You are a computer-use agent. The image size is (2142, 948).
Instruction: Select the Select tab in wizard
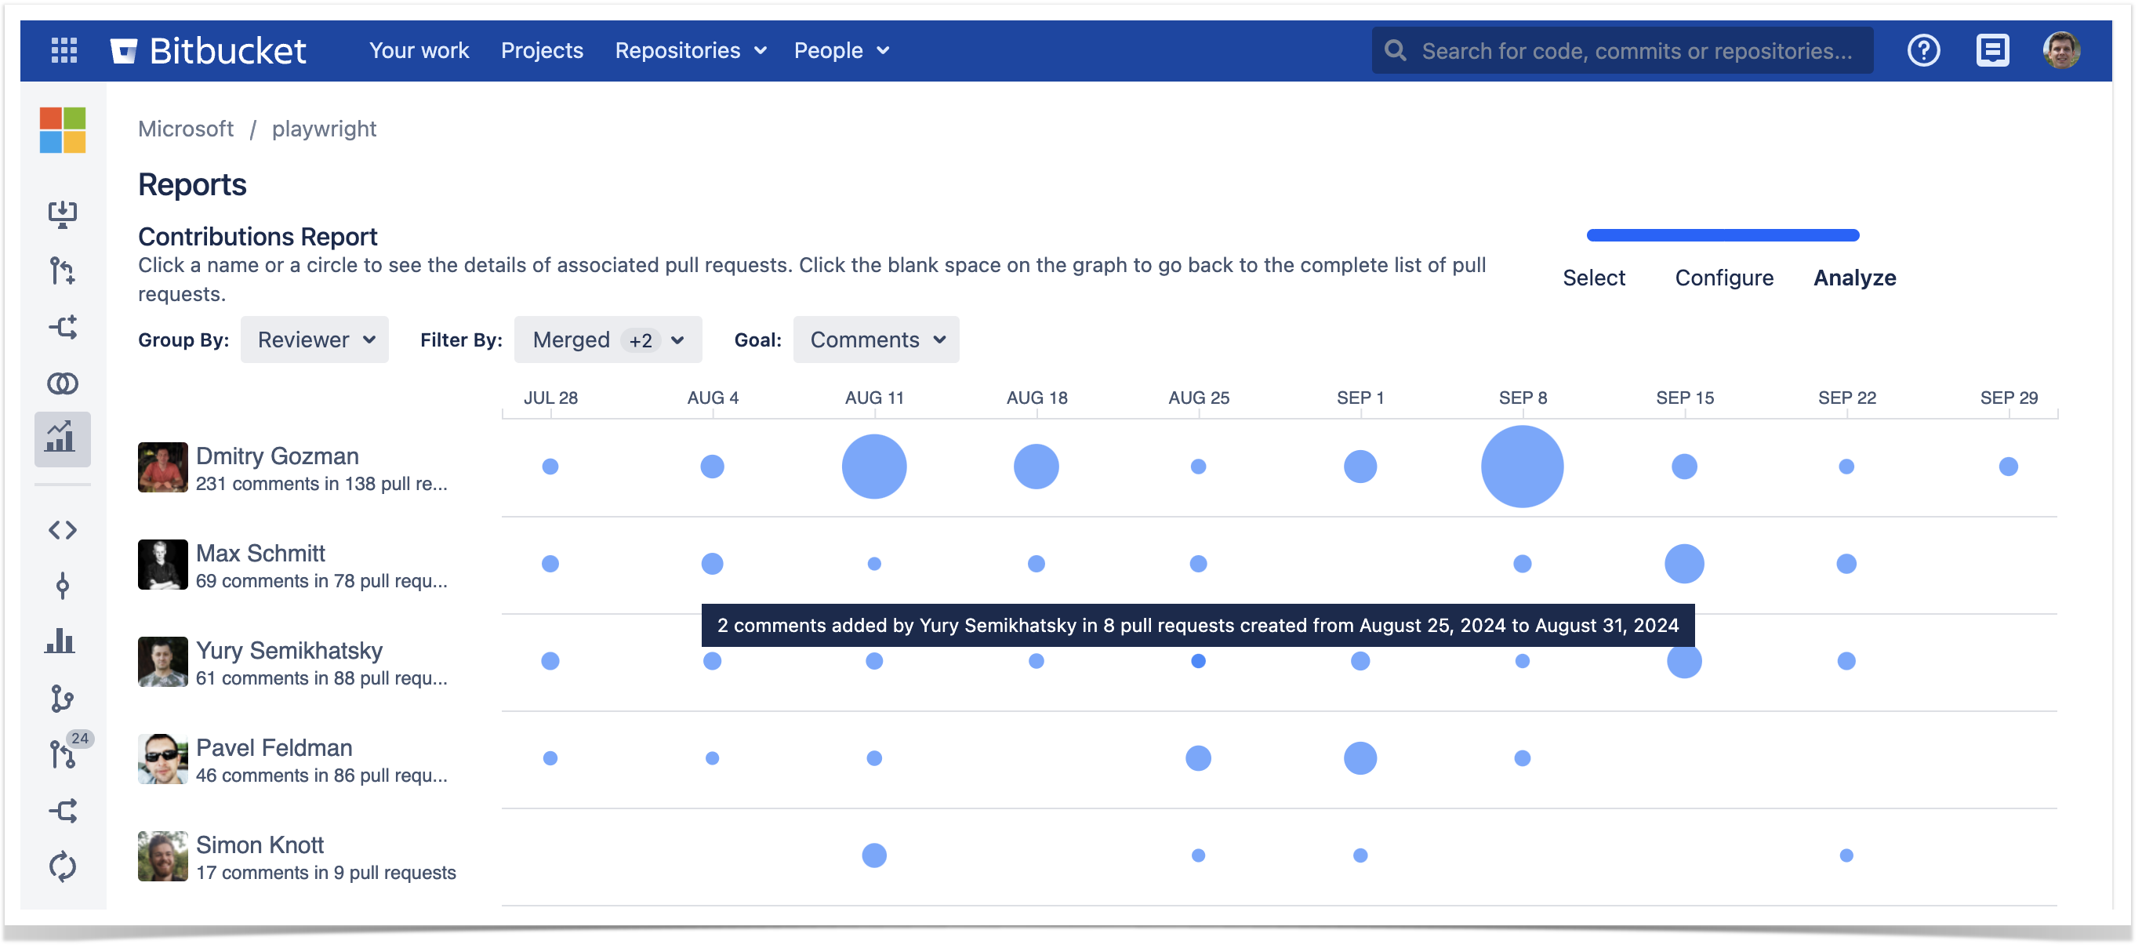click(x=1593, y=276)
